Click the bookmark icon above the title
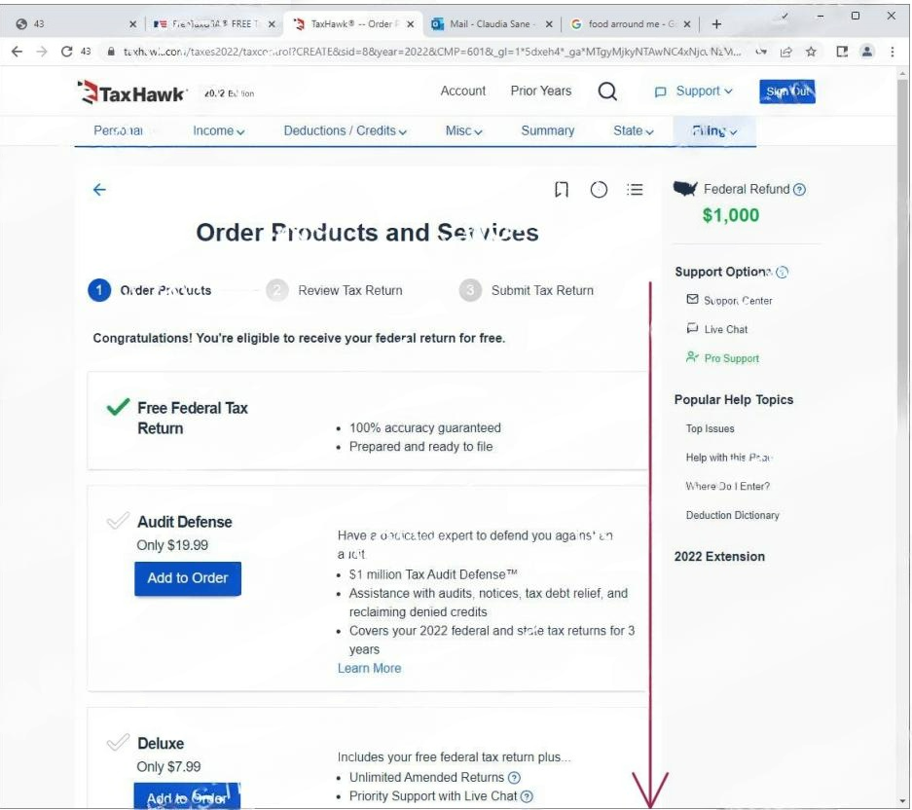This screenshot has height=810, width=912. click(x=562, y=190)
